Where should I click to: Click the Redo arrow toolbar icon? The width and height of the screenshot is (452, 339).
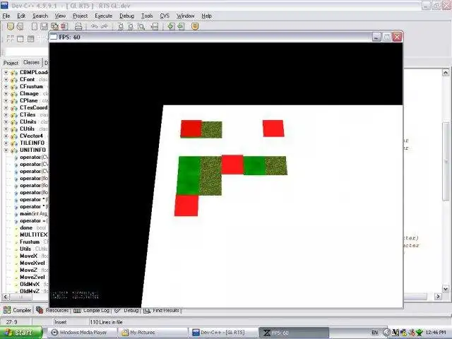click(x=104, y=27)
